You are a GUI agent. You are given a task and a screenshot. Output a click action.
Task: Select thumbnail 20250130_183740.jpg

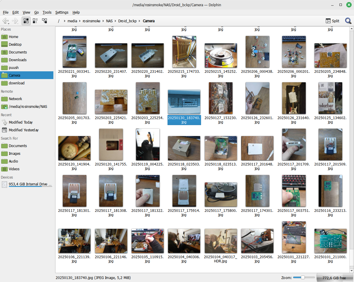[x=184, y=102]
